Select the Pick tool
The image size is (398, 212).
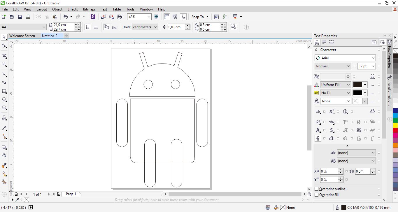coord(4,37)
